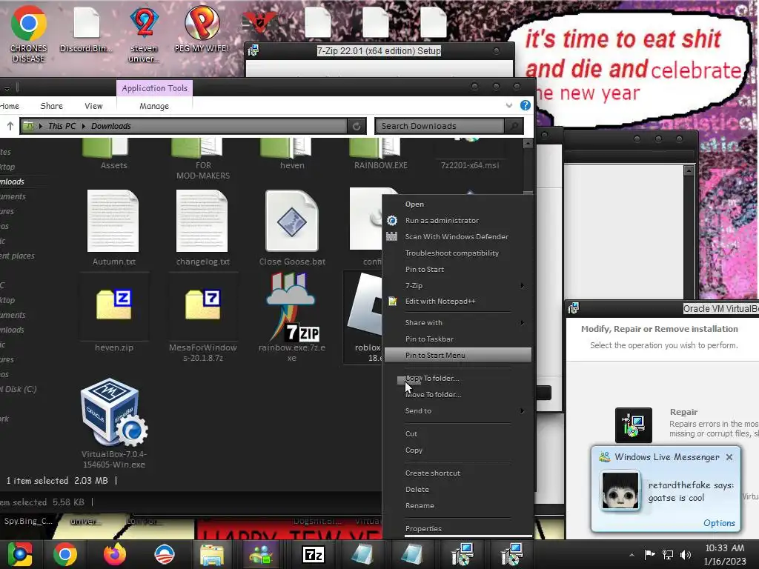Close the Windows Live Messenger notification

point(729,456)
